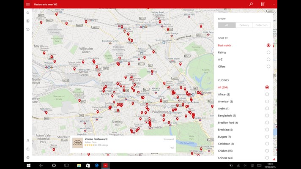Click the Kilburn map label
This screenshot has width=301, height=169.
tap(131, 43)
